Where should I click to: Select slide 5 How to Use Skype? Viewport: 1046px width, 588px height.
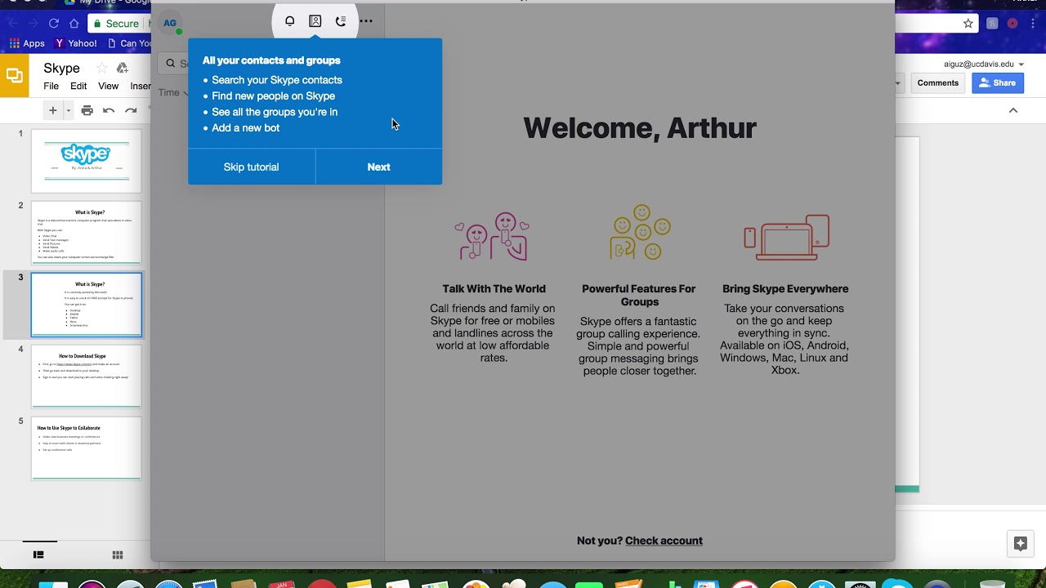[x=87, y=448]
